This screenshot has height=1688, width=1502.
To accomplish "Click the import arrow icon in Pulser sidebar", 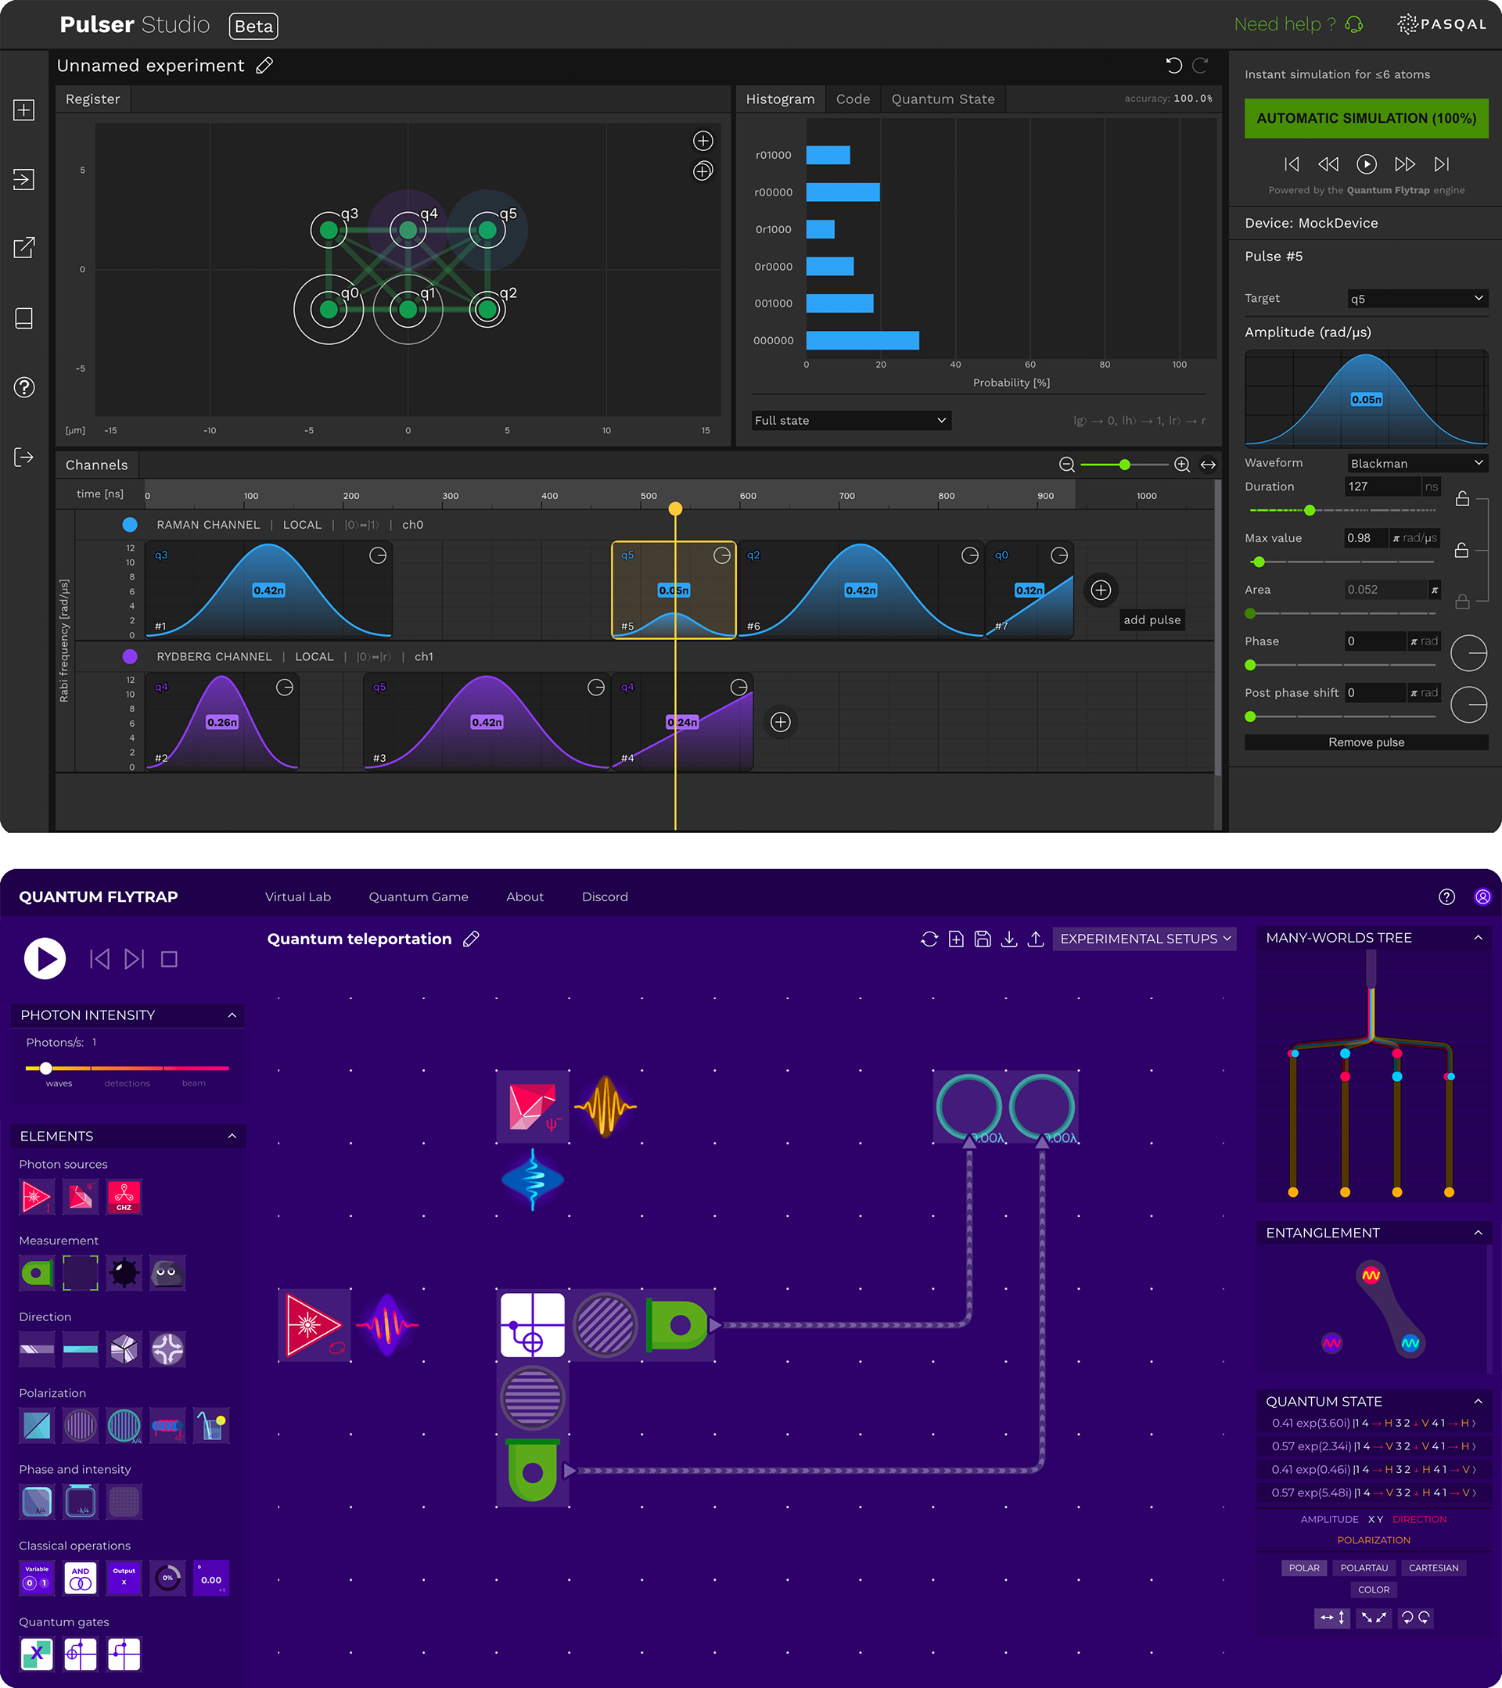I will 24,179.
